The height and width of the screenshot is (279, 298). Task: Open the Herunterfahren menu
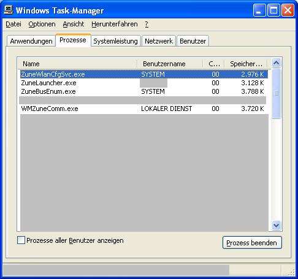115,24
